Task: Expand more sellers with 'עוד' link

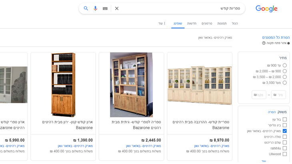Action: click(264, 161)
